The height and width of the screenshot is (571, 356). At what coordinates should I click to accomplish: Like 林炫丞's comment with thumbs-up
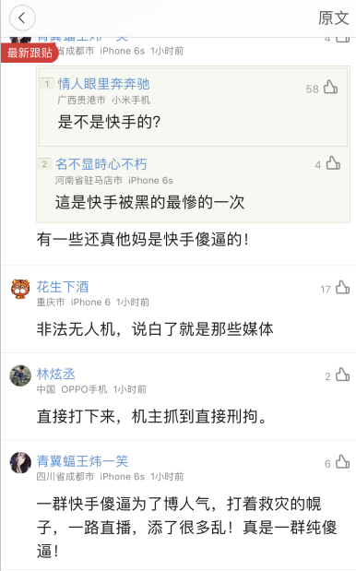pos(342,375)
